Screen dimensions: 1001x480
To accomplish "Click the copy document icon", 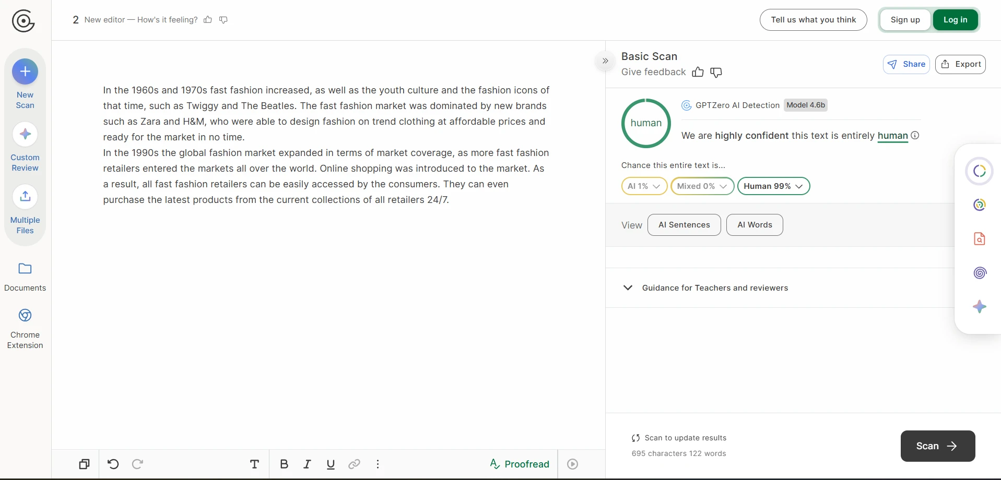I will coord(84,464).
